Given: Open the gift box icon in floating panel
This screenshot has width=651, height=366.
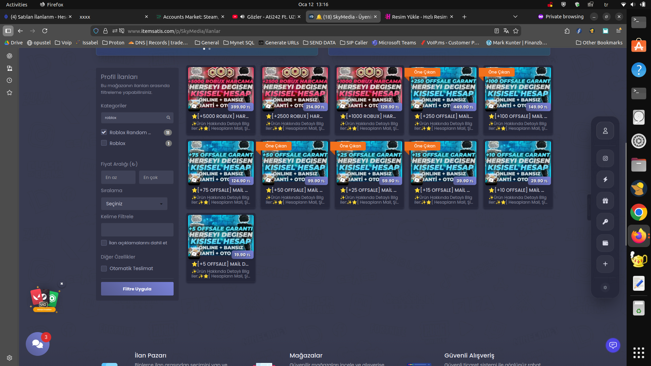Looking at the screenshot, I should pyautogui.click(x=605, y=201).
